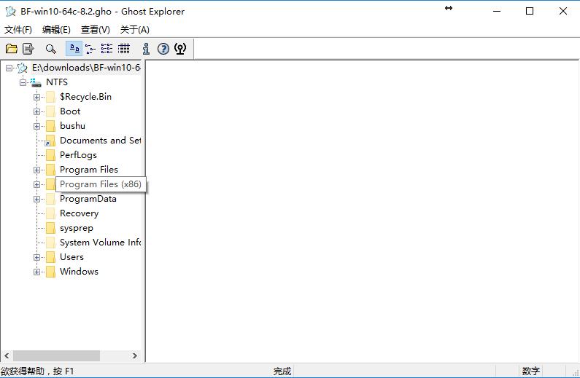Click the sysprep folder icon

click(x=50, y=228)
